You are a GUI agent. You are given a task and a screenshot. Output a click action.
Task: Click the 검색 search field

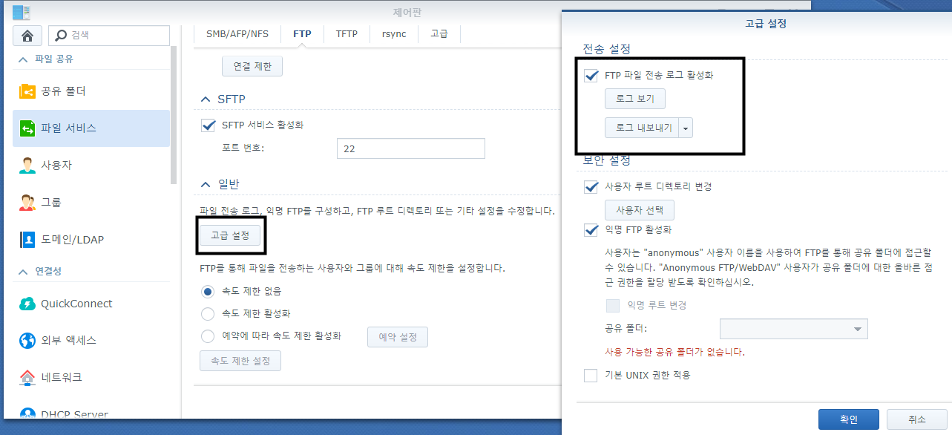pos(109,35)
